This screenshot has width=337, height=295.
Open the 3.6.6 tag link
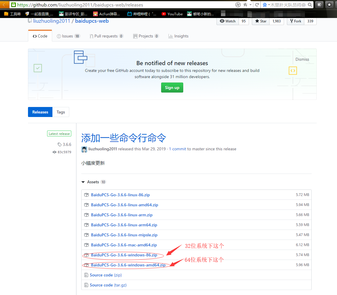(67, 144)
